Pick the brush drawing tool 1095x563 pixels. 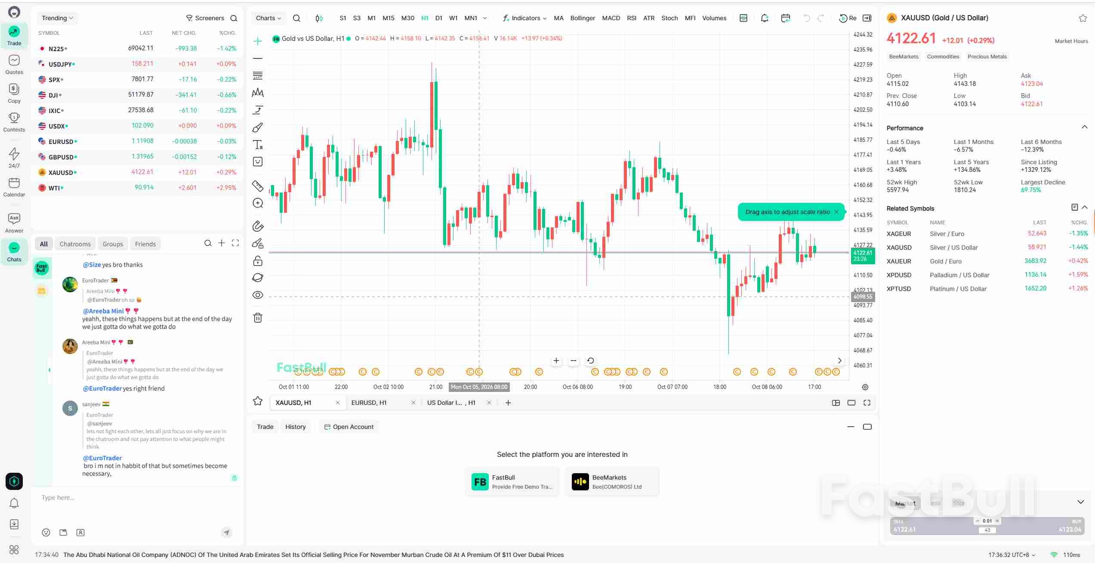coord(258,128)
